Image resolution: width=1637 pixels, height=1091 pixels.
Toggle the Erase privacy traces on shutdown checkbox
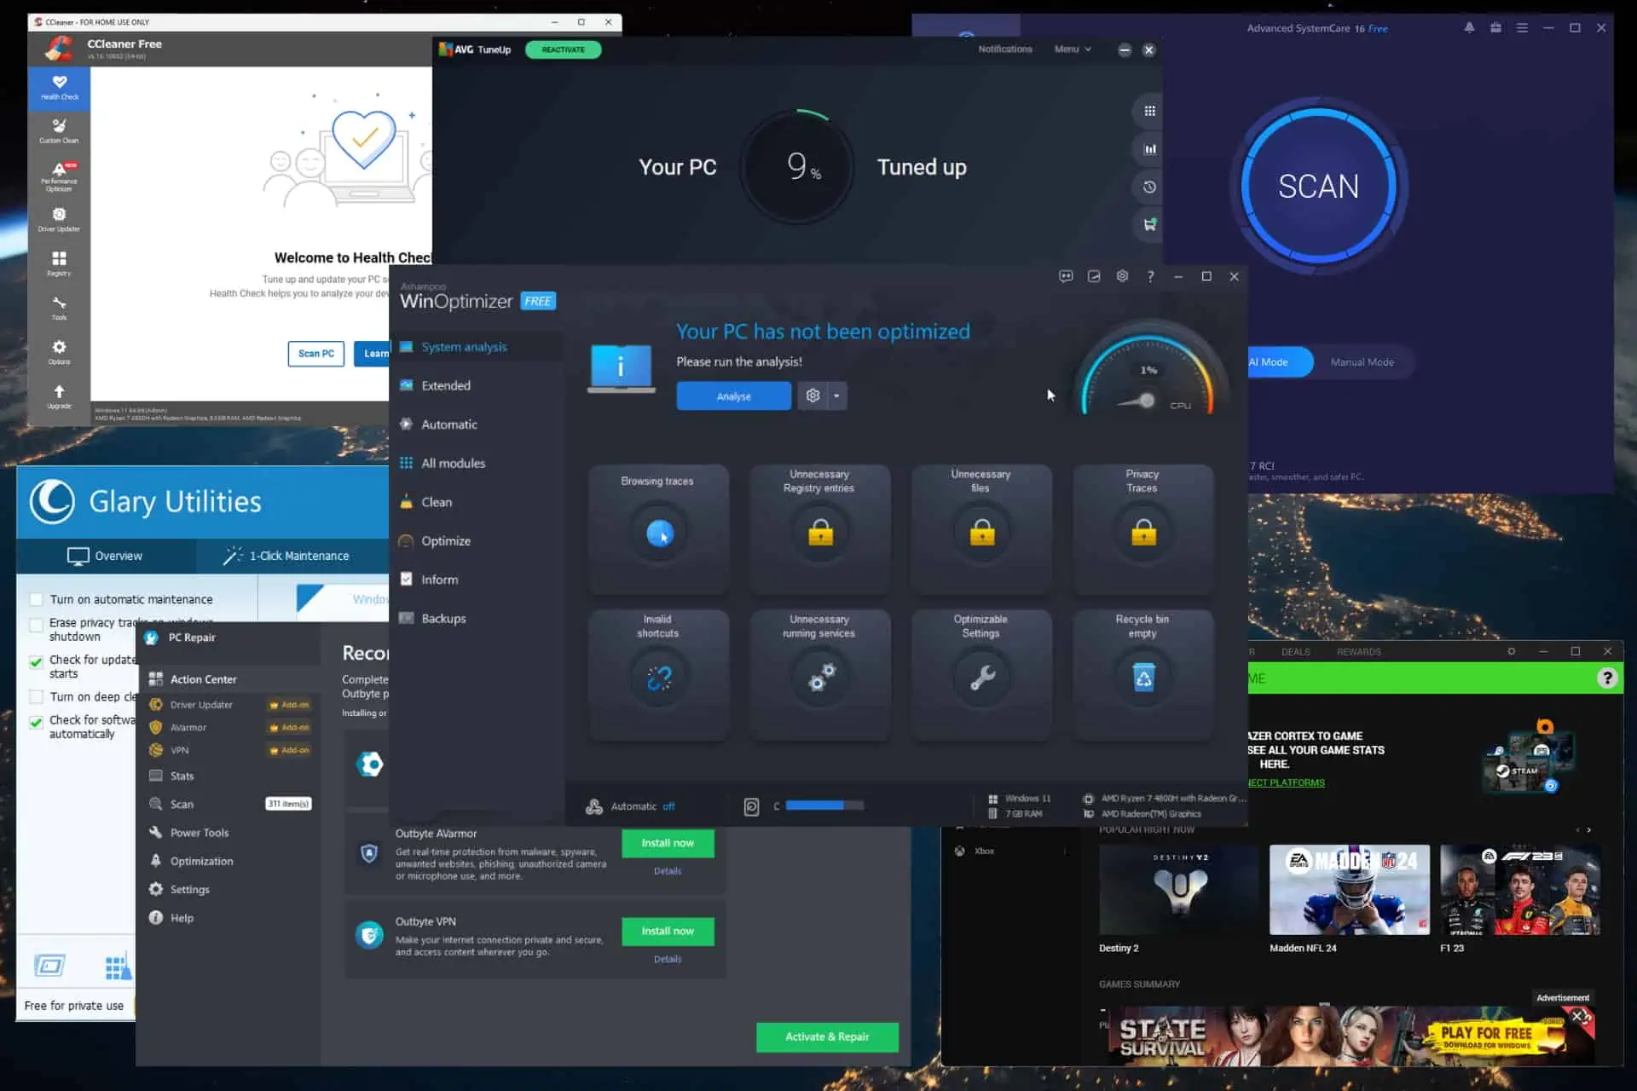coord(35,622)
